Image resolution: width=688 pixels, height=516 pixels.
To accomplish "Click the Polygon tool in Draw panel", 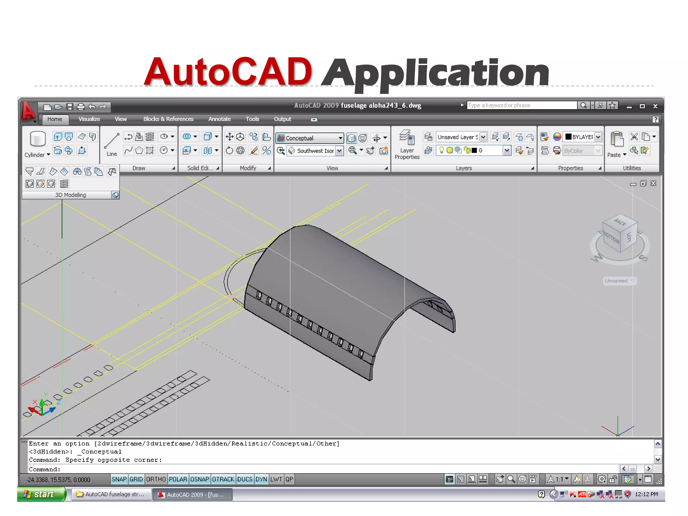I will (x=139, y=150).
